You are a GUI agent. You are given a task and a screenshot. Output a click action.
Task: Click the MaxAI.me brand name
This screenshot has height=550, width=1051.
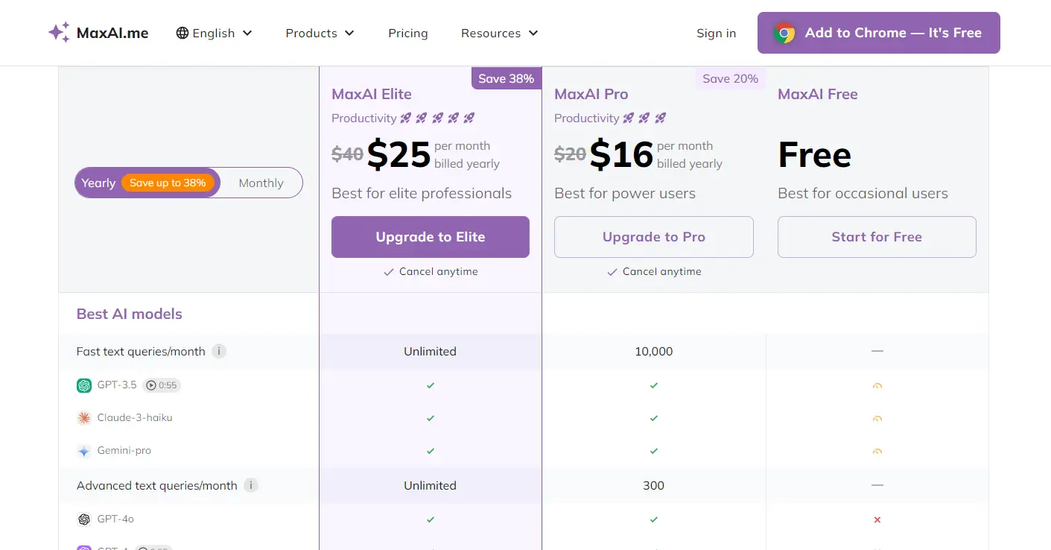(112, 33)
